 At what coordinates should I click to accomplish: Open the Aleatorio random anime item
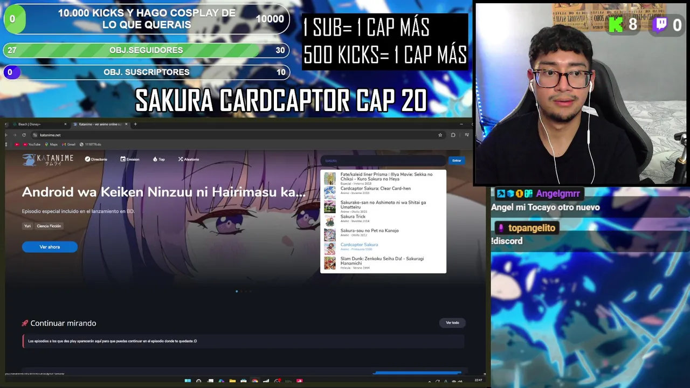coord(189,160)
